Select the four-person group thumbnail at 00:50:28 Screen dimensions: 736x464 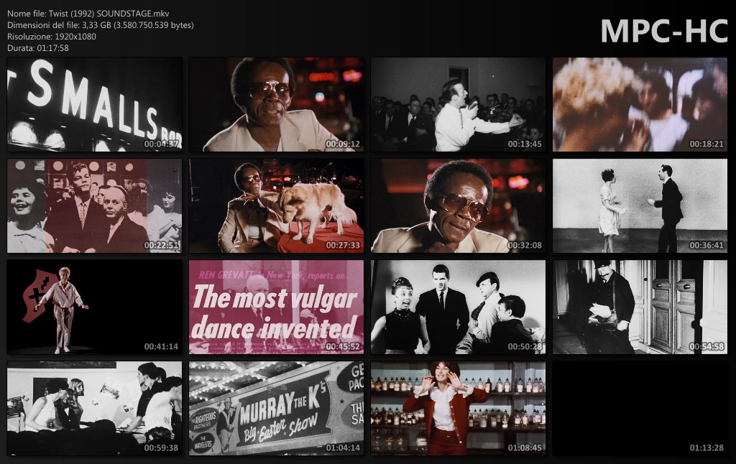point(459,307)
